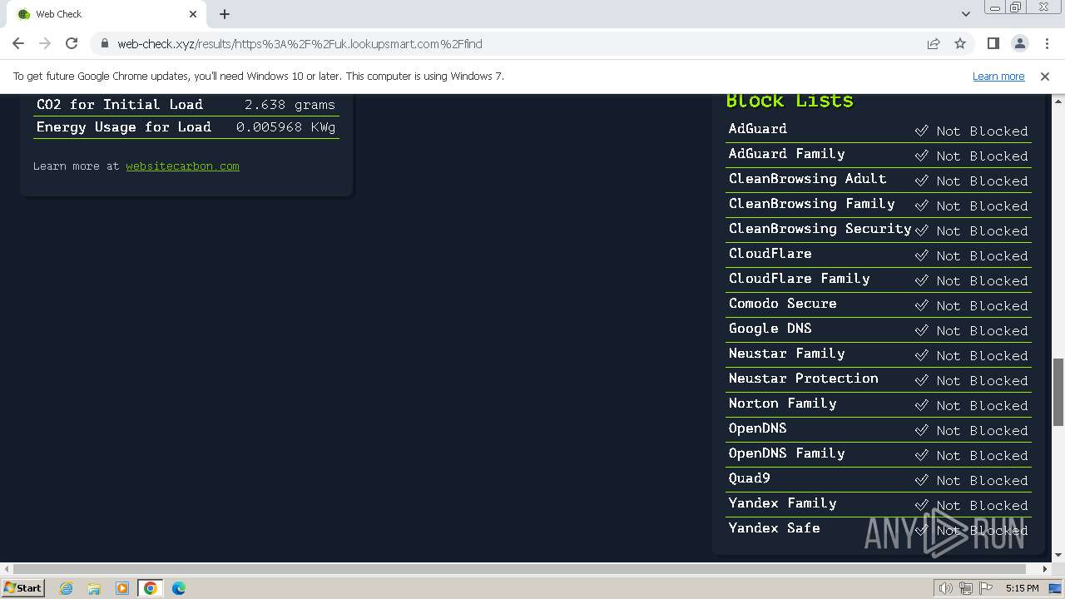Screen dimensions: 1065x599
Task: Click CleanBrowsing Security row label
Action: click(820, 229)
